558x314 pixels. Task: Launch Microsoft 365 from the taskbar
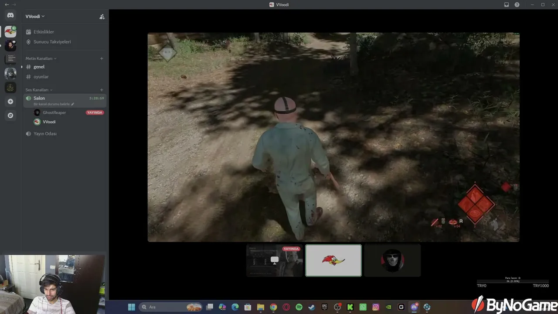[x=222, y=307]
